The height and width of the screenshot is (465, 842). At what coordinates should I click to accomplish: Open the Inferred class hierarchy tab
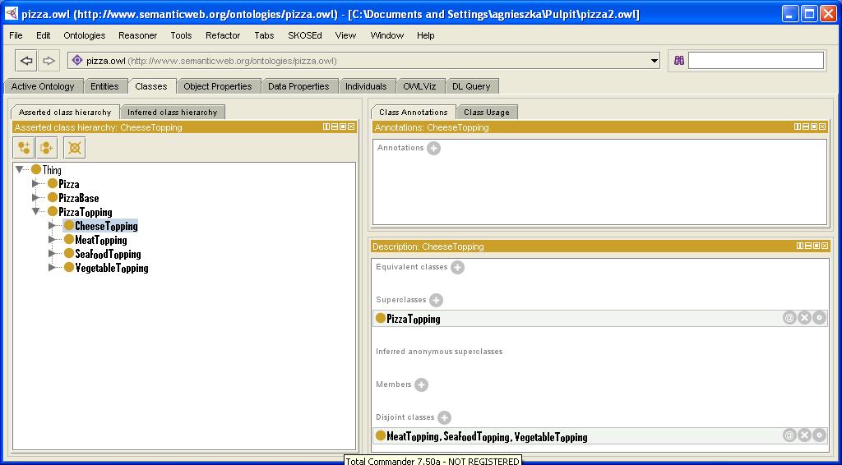tap(173, 112)
